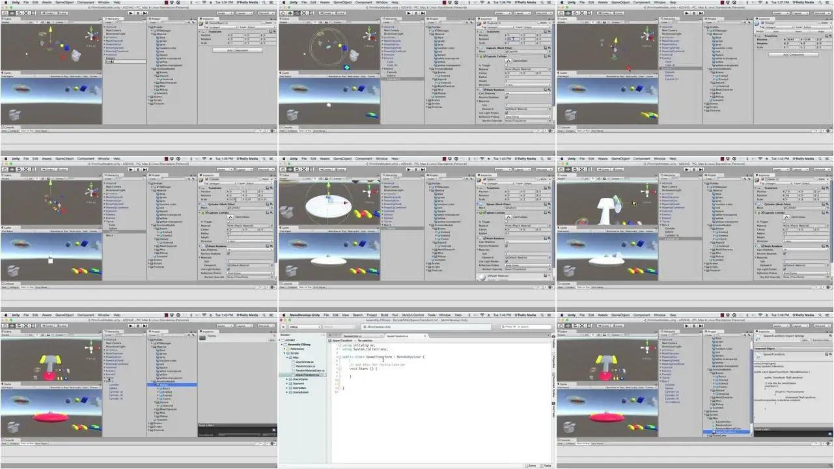The height and width of the screenshot is (469, 834).
Task: Click the scene orientation gizmo in the 1:42 PM Scene view
Action: click(x=647, y=191)
